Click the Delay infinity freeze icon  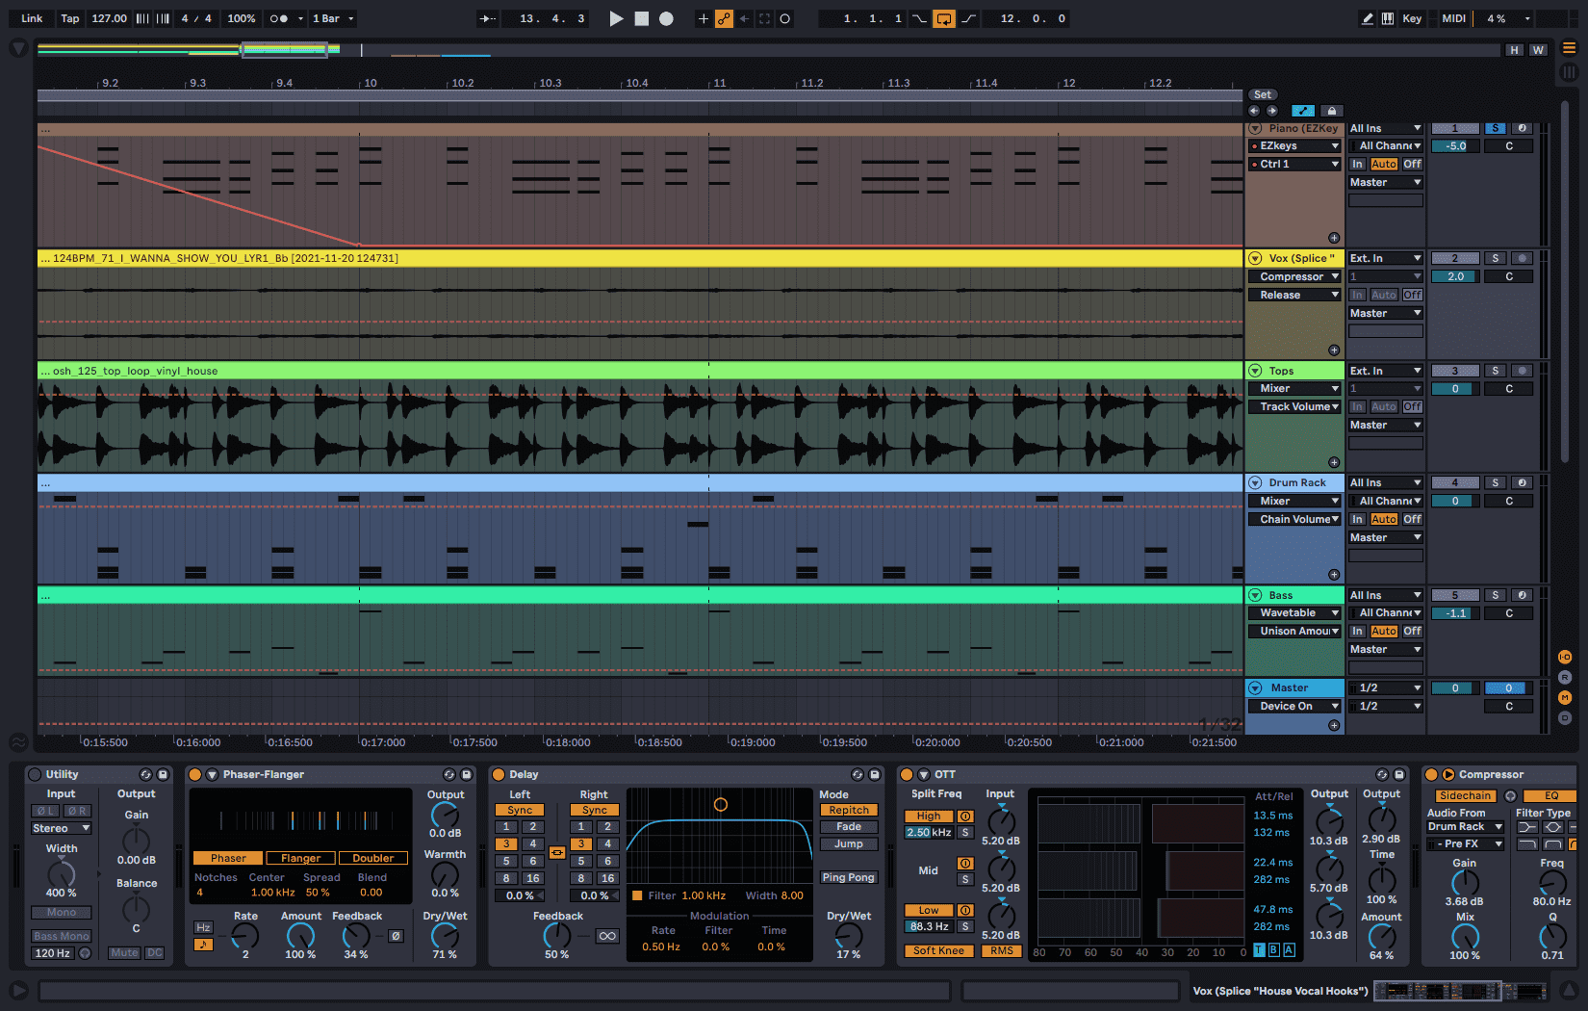click(x=607, y=936)
